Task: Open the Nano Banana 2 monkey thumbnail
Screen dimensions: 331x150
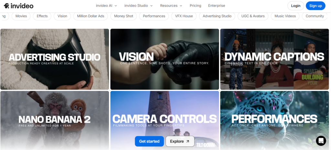Action: coord(55,120)
